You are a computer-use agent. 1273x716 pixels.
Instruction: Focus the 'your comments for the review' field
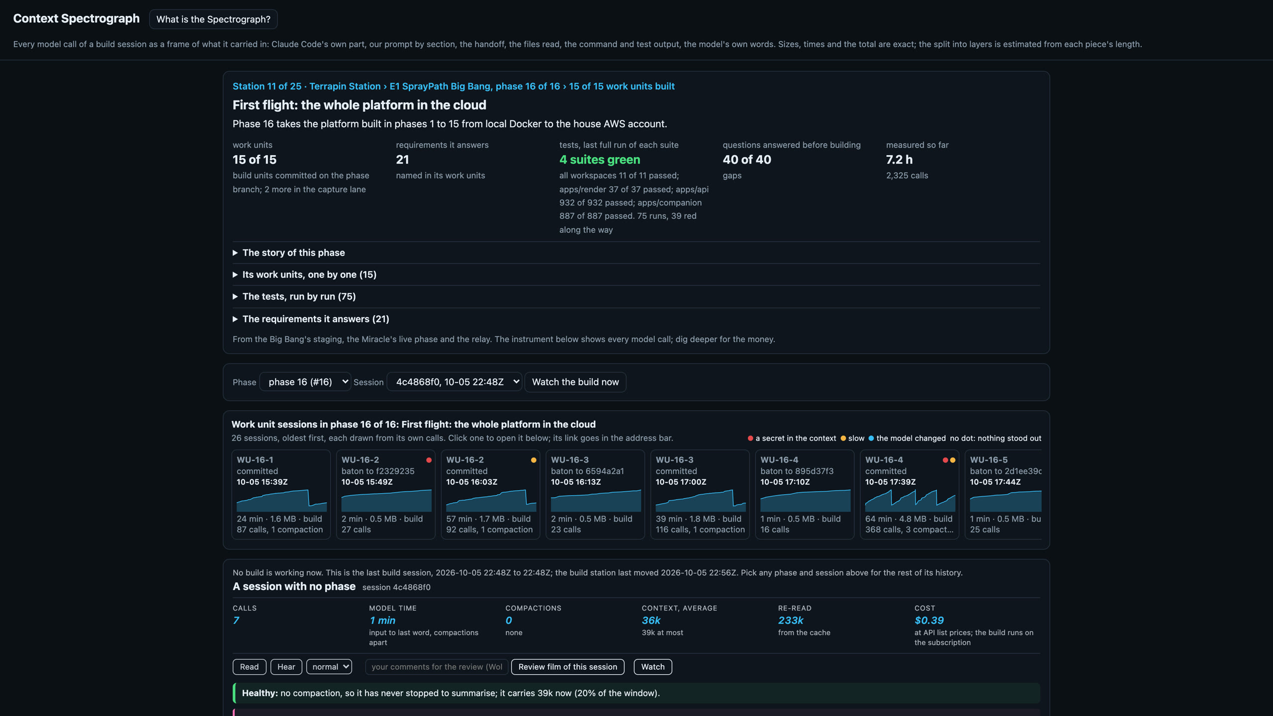[436, 667]
